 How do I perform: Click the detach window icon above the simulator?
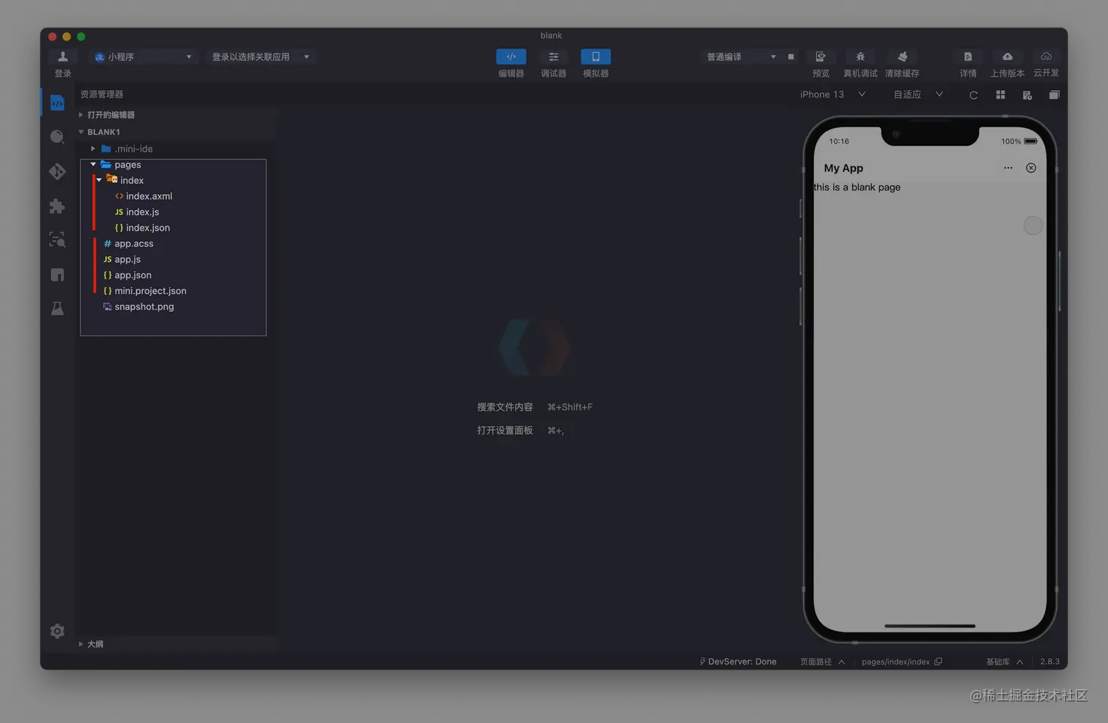click(1054, 95)
